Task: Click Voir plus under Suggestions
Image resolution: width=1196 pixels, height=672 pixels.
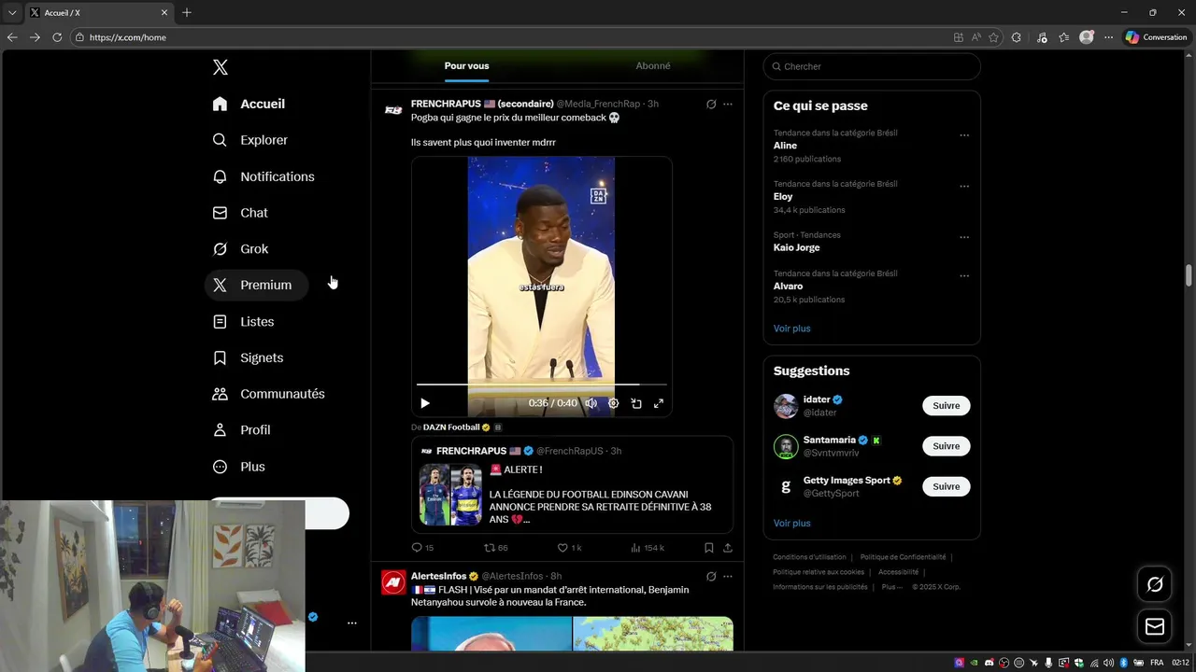Action: [791, 524]
